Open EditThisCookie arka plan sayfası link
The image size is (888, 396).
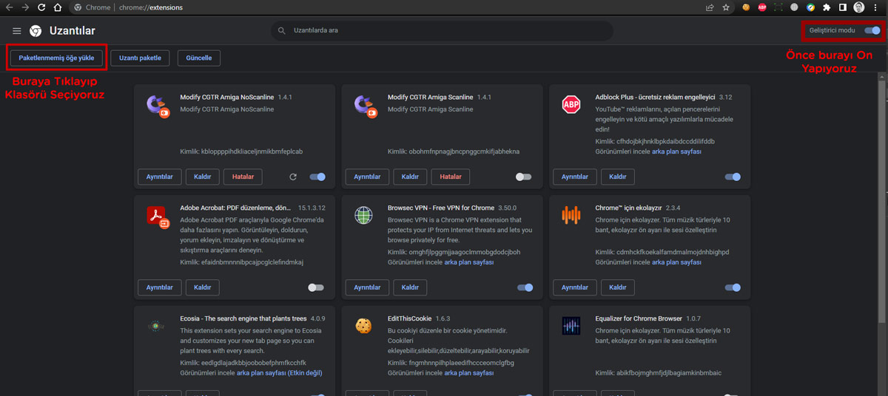[x=469, y=373]
